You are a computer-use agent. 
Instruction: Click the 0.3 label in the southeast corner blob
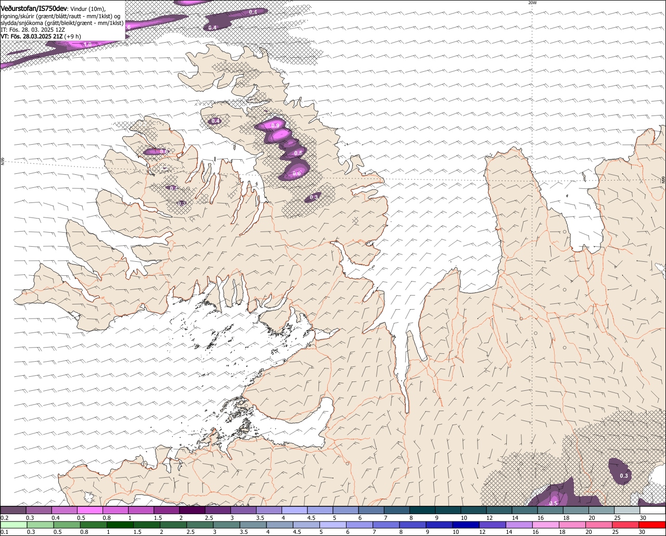click(624, 476)
